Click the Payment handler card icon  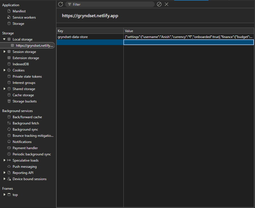tap(9, 148)
